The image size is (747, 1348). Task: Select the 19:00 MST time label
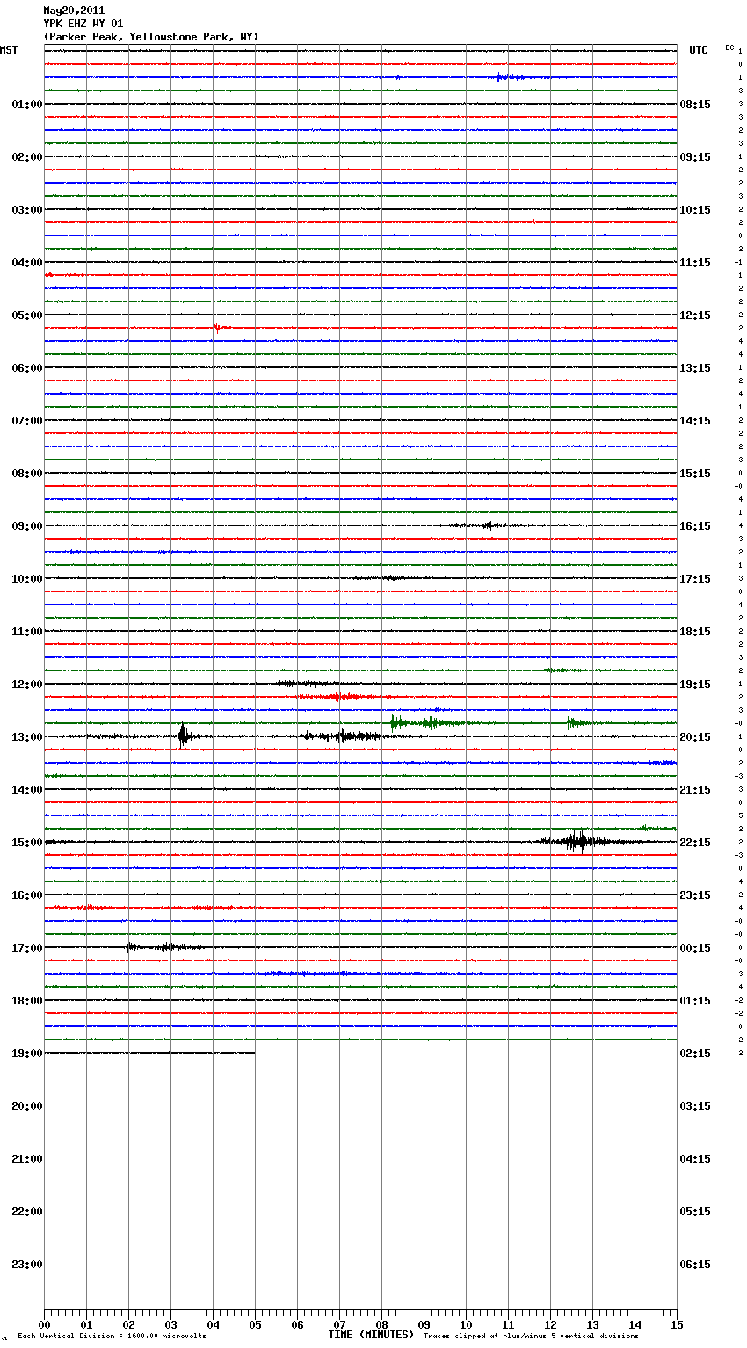tap(26, 1054)
